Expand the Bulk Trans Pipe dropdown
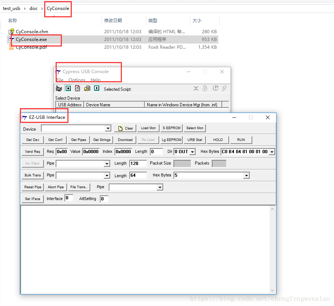The image size is (334, 306). coord(107,176)
